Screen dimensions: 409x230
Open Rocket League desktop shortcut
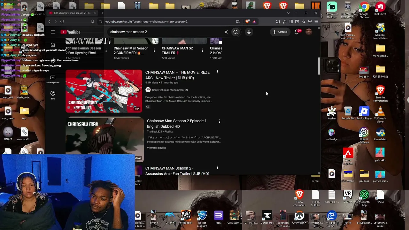[x=202, y=219]
